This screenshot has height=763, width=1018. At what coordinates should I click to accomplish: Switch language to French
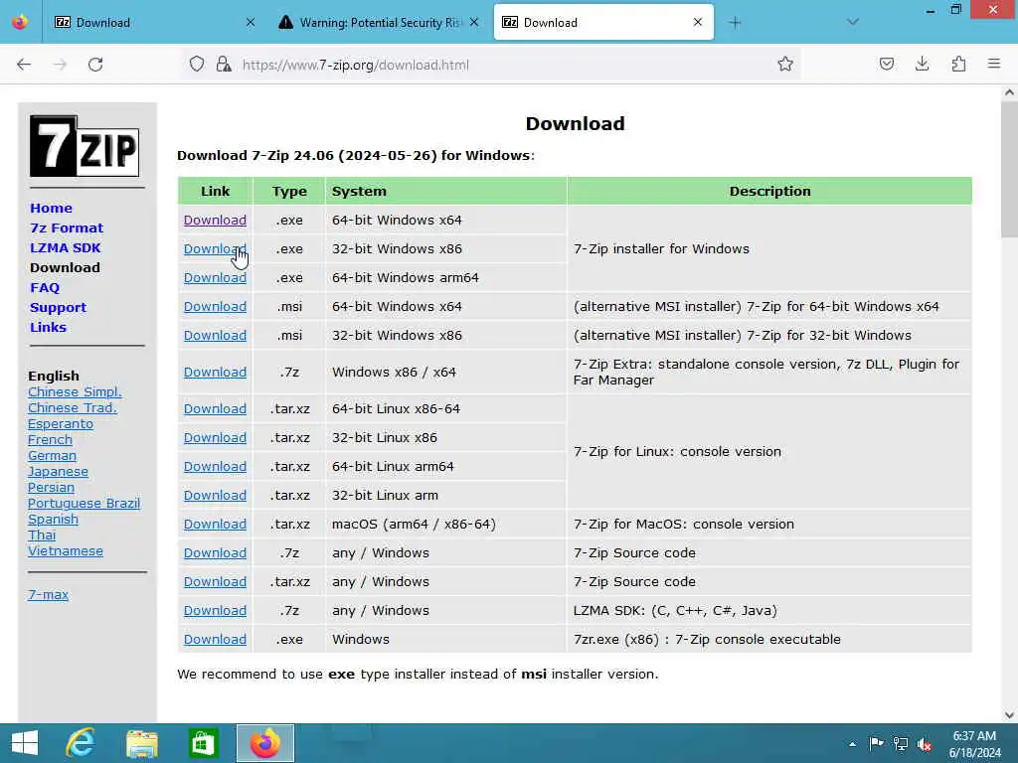click(50, 440)
